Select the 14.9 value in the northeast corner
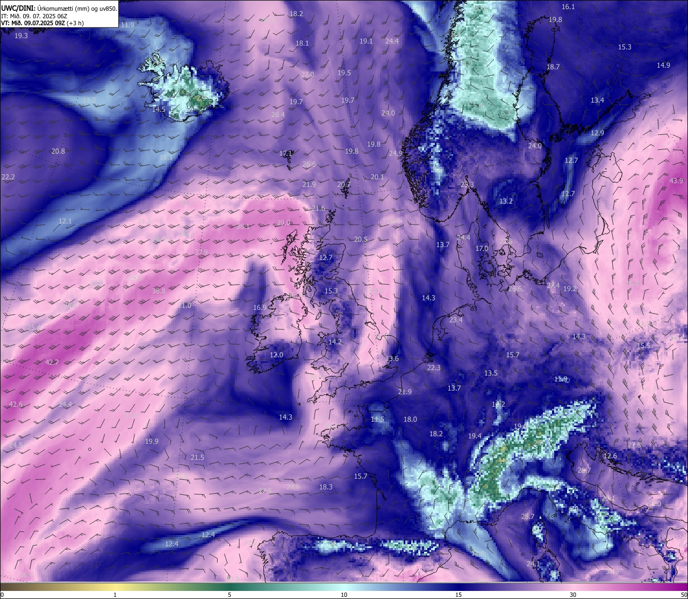 tap(663, 66)
